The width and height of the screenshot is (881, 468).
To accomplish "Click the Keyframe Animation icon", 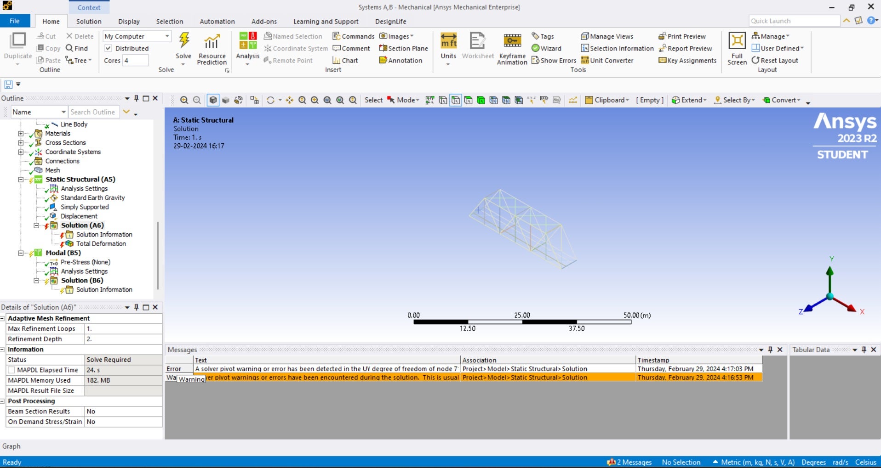I will point(512,41).
